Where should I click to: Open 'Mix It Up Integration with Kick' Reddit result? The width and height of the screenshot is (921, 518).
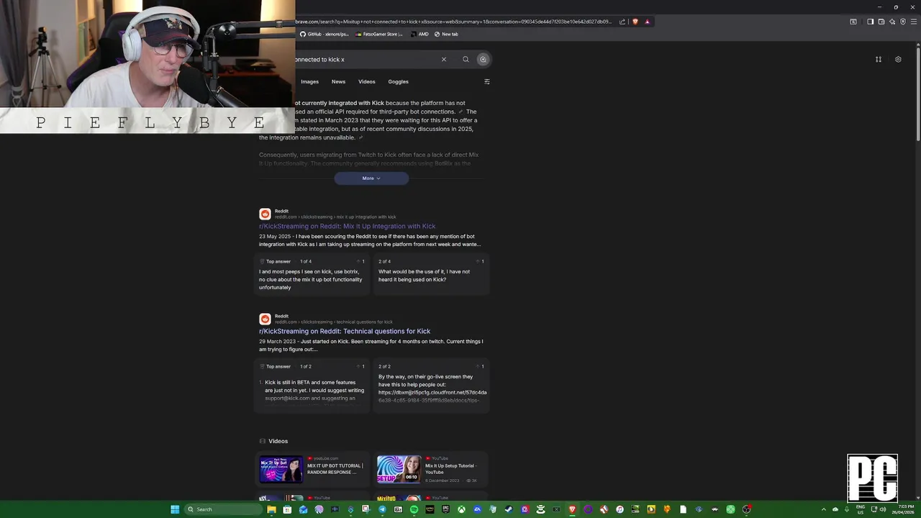[347, 226]
